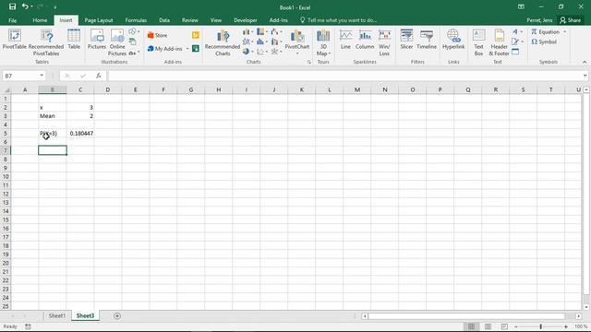Insert a PivotTable
Screen dimensions: 591x332
(x=15, y=39)
